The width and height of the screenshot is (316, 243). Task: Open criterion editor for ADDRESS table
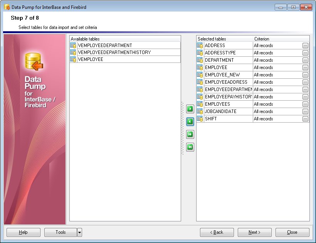[305, 46]
